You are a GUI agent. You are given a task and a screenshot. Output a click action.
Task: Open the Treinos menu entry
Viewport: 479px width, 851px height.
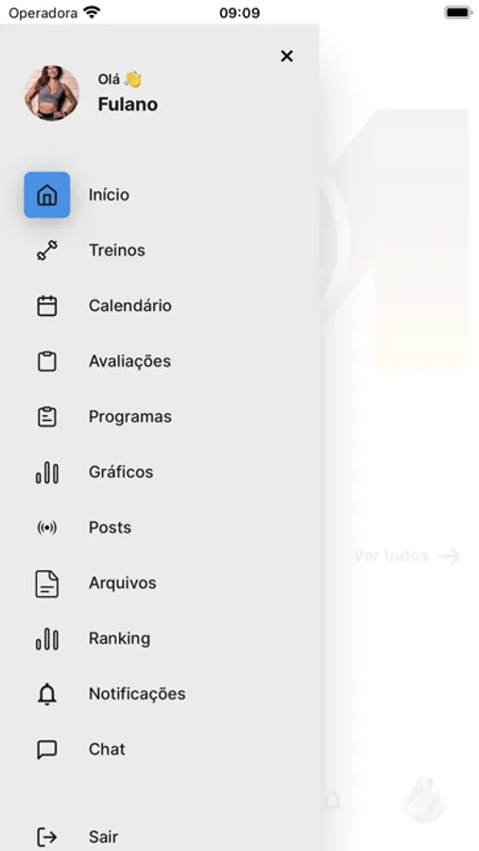click(x=117, y=251)
